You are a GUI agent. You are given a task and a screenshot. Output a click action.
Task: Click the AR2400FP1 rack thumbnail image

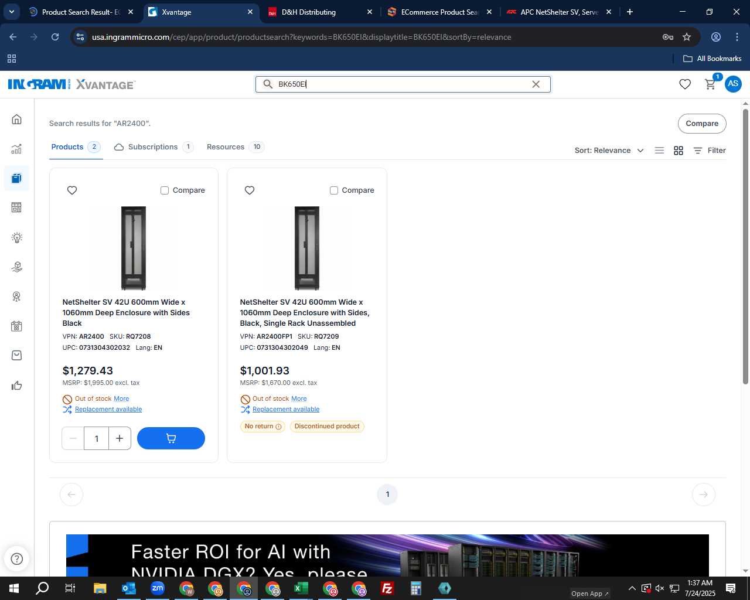point(307,248)
